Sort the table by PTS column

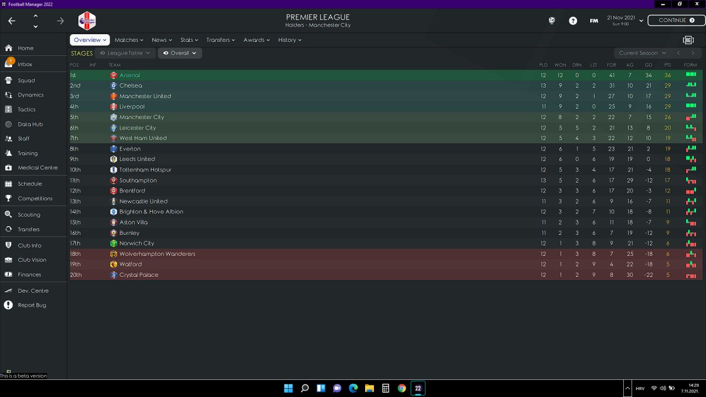point(667,65)
